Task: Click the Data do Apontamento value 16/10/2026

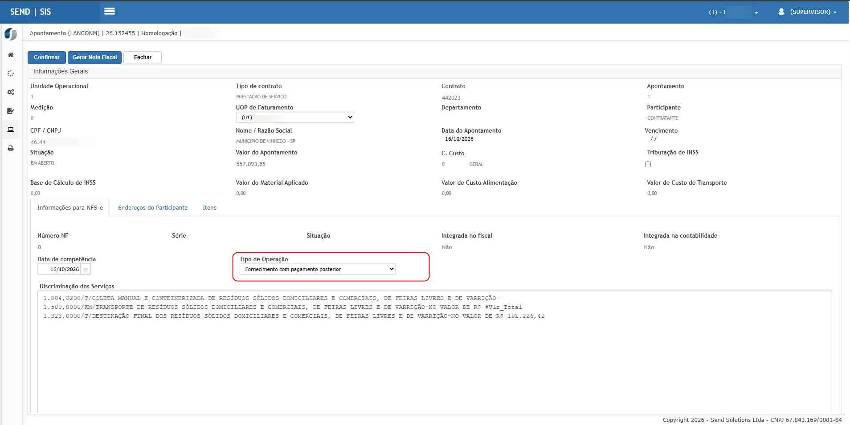Action: (x=459, y=139)
